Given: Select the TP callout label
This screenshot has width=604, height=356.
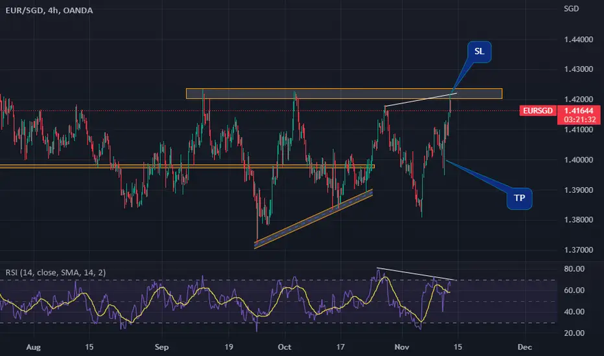Looking at the screenshot, I should (x=519, y=198).
